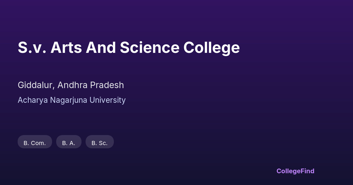
Task: Select the B. Com. course tag
Action: click(x=35, y=143)
